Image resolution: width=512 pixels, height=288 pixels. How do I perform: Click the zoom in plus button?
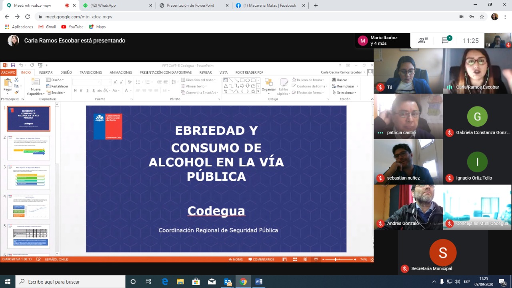355,260
